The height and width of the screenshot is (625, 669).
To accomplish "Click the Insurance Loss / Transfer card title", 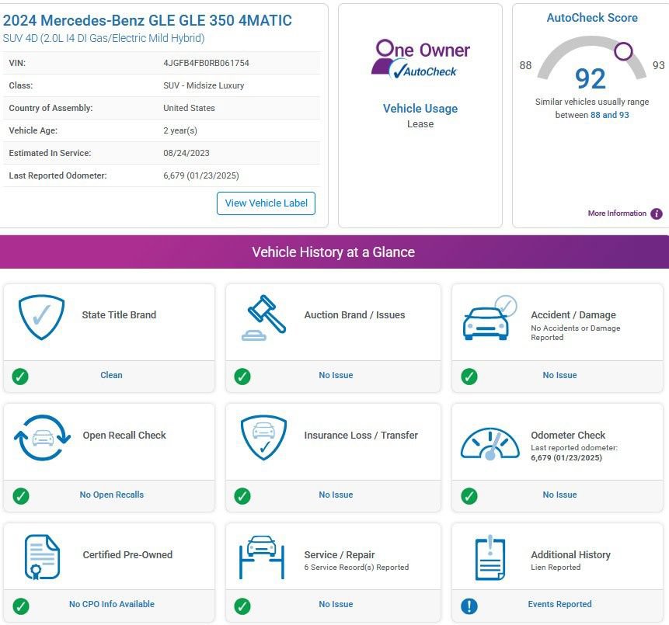I will [x=361, y=436].
